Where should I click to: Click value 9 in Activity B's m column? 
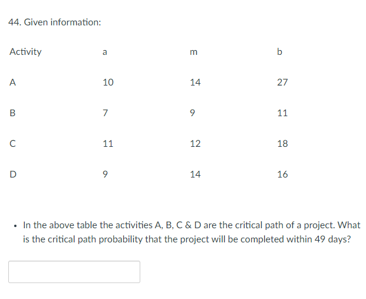(x=194, y=113)
